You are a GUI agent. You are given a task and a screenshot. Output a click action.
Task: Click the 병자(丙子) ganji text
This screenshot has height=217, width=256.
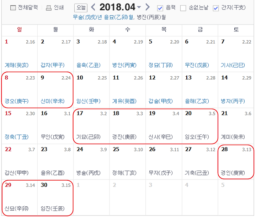(x=233, y=101)
